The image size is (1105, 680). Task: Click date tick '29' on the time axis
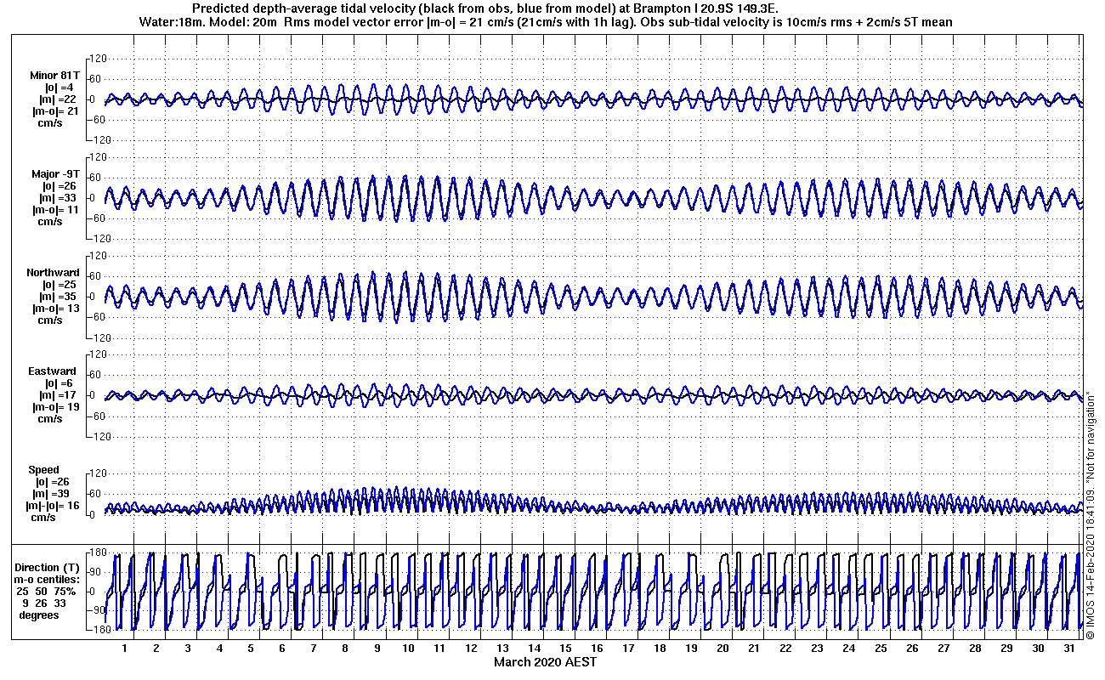point(1006,649)
